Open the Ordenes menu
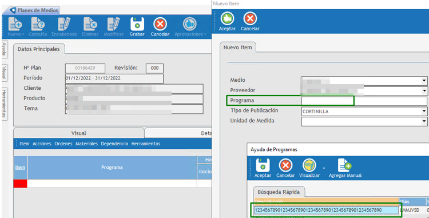 63,144
